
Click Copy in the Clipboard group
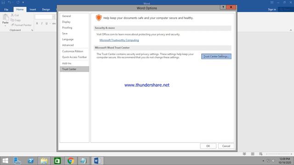pyautogui.click(x=16, y=20)
